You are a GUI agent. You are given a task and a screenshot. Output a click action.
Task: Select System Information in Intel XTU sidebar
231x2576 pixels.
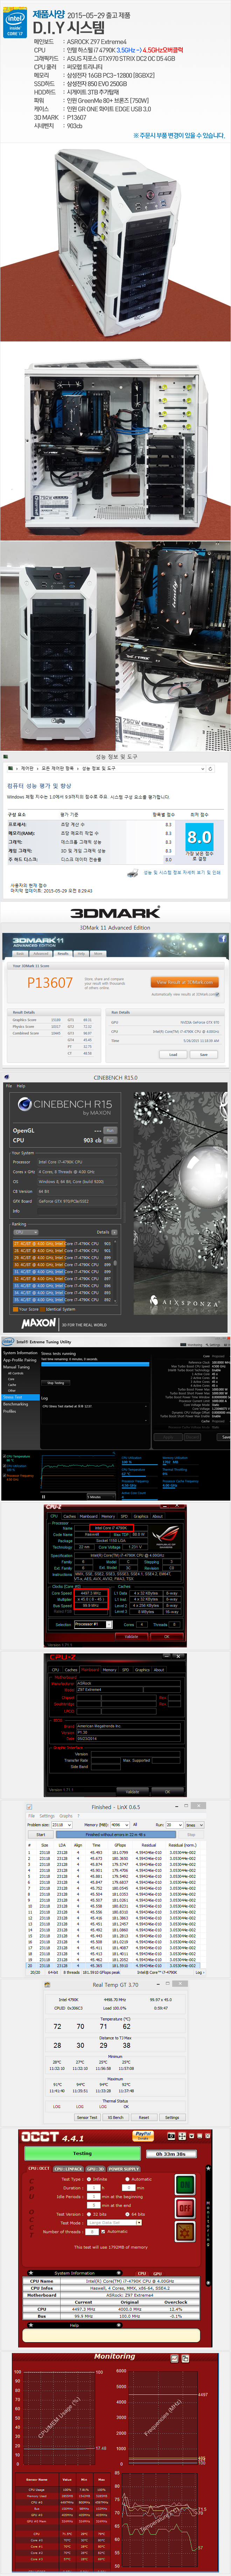20,1353
